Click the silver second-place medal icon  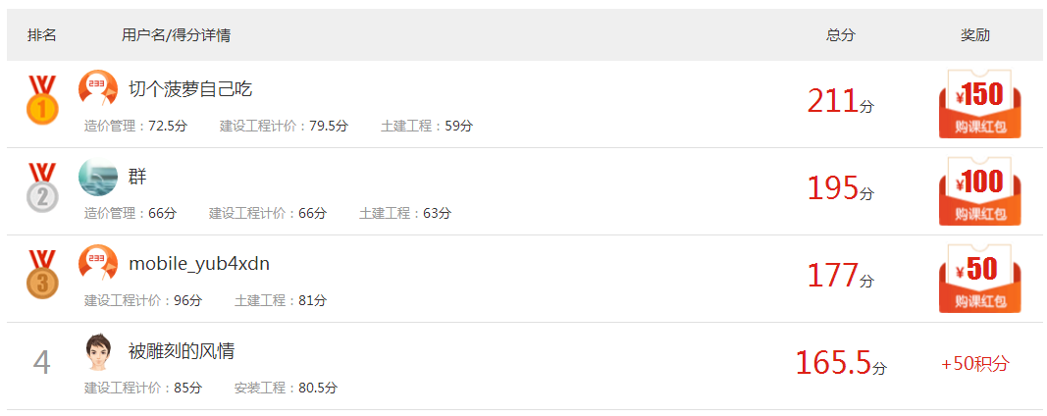42,187
